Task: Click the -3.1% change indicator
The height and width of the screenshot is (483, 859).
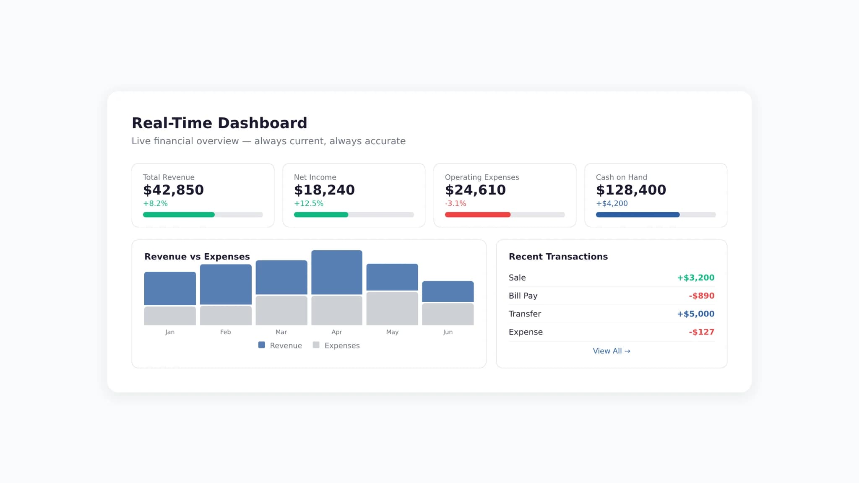Action: [456, 203]
